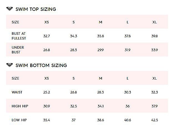Click XL column header in top sizing table
This screenshot has height=126, width=170.
tap(154, 22)
